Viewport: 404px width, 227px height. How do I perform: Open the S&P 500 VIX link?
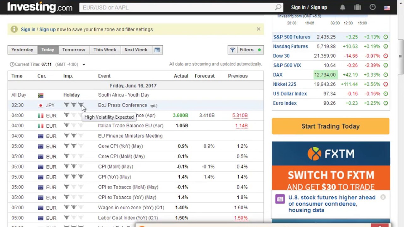287,65
